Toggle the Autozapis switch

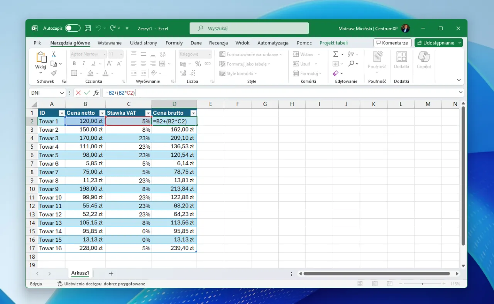[x=73, y=28]
